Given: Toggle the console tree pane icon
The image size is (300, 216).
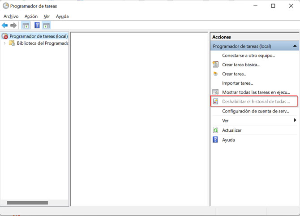Looking at the screenshot, I should point(26,26).
